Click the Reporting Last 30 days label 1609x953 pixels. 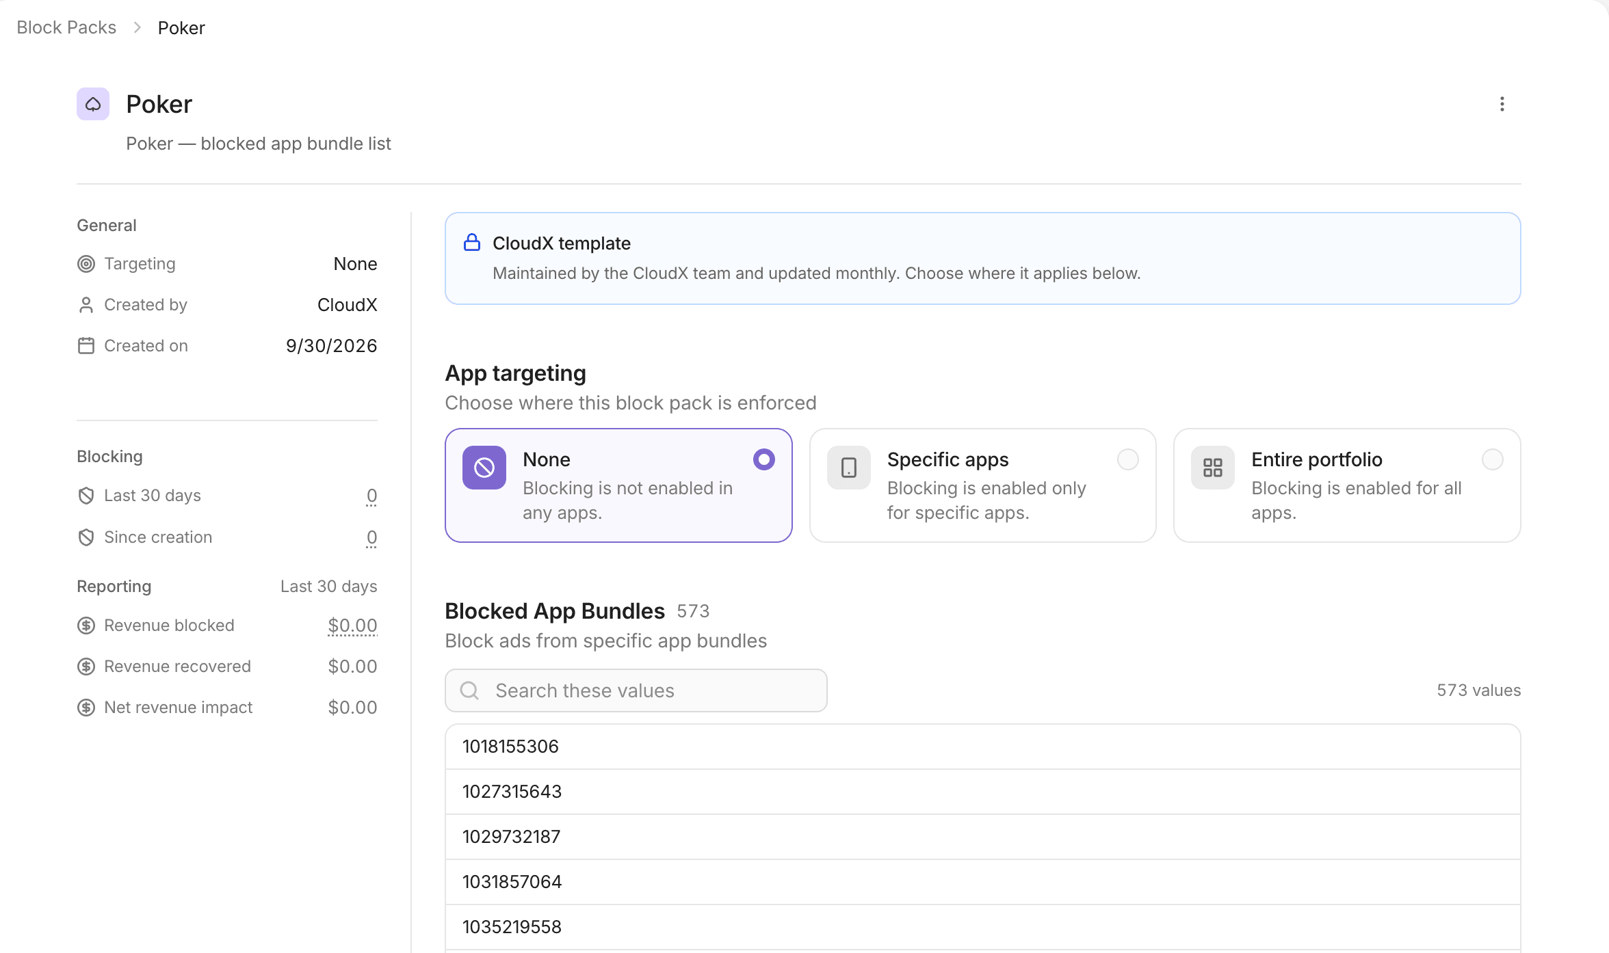pyautogui.click(x=328, y=587)
